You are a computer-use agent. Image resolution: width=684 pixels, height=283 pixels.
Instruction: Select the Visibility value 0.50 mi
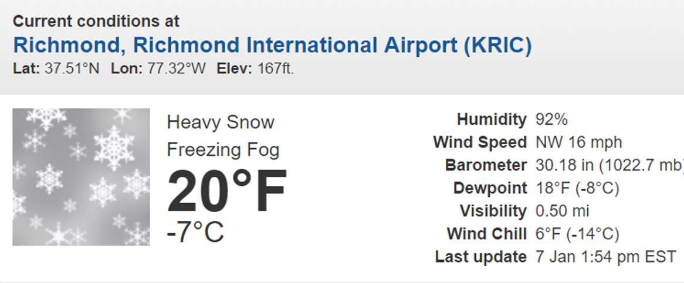[x=563, y=211]
